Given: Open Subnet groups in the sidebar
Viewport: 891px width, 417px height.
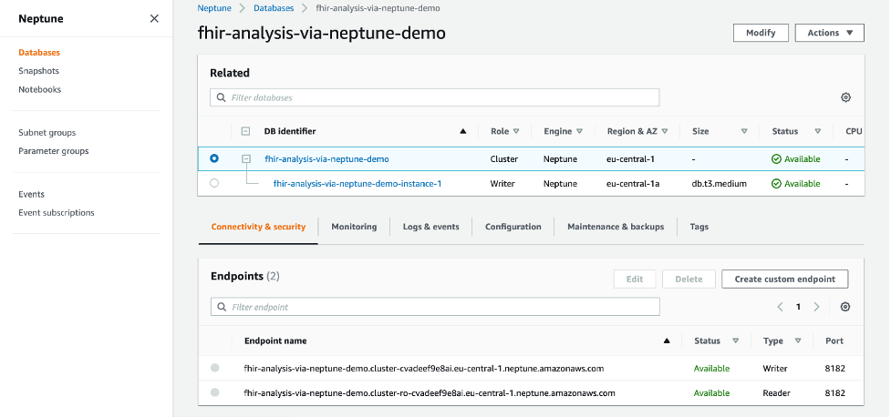Looking at the screenshot, I should tap(47, 133).
